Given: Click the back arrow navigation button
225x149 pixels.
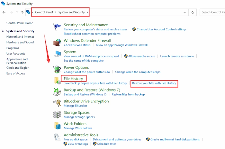Looking at the screenshot, I should (4, 12).
